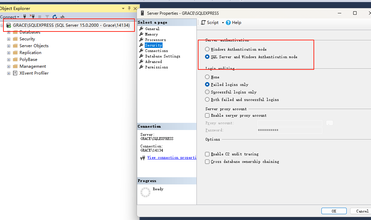This screenshot has width=371, height=220.
Task: Open the Connect dropdown in Object Explorer
Action: pyautogui.click(x=10, y=17)
